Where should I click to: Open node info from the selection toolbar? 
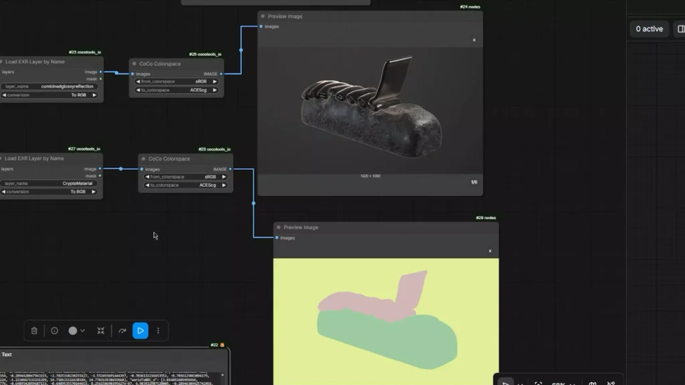[54, 331]
